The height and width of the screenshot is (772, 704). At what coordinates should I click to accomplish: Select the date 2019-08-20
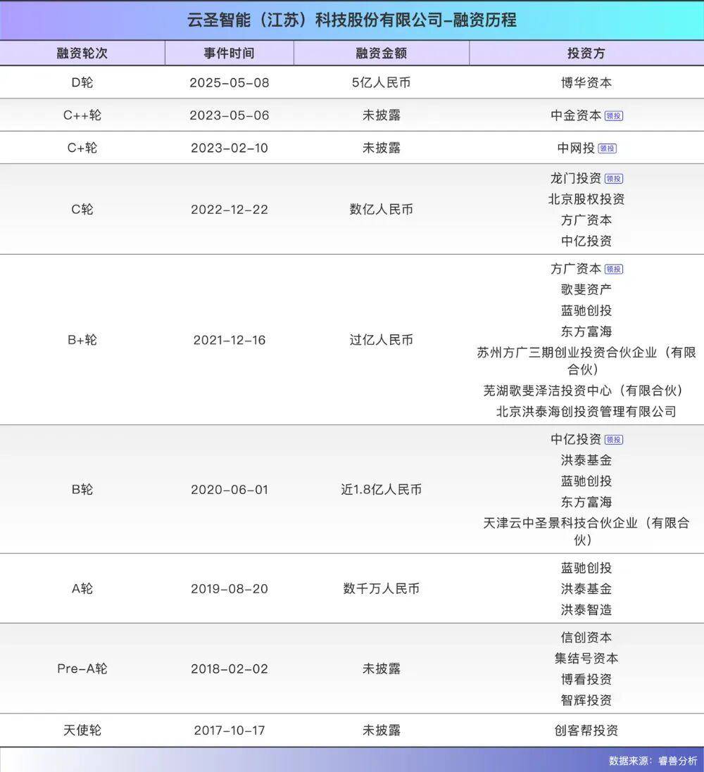pyautogui.click(x=230, y=589)
